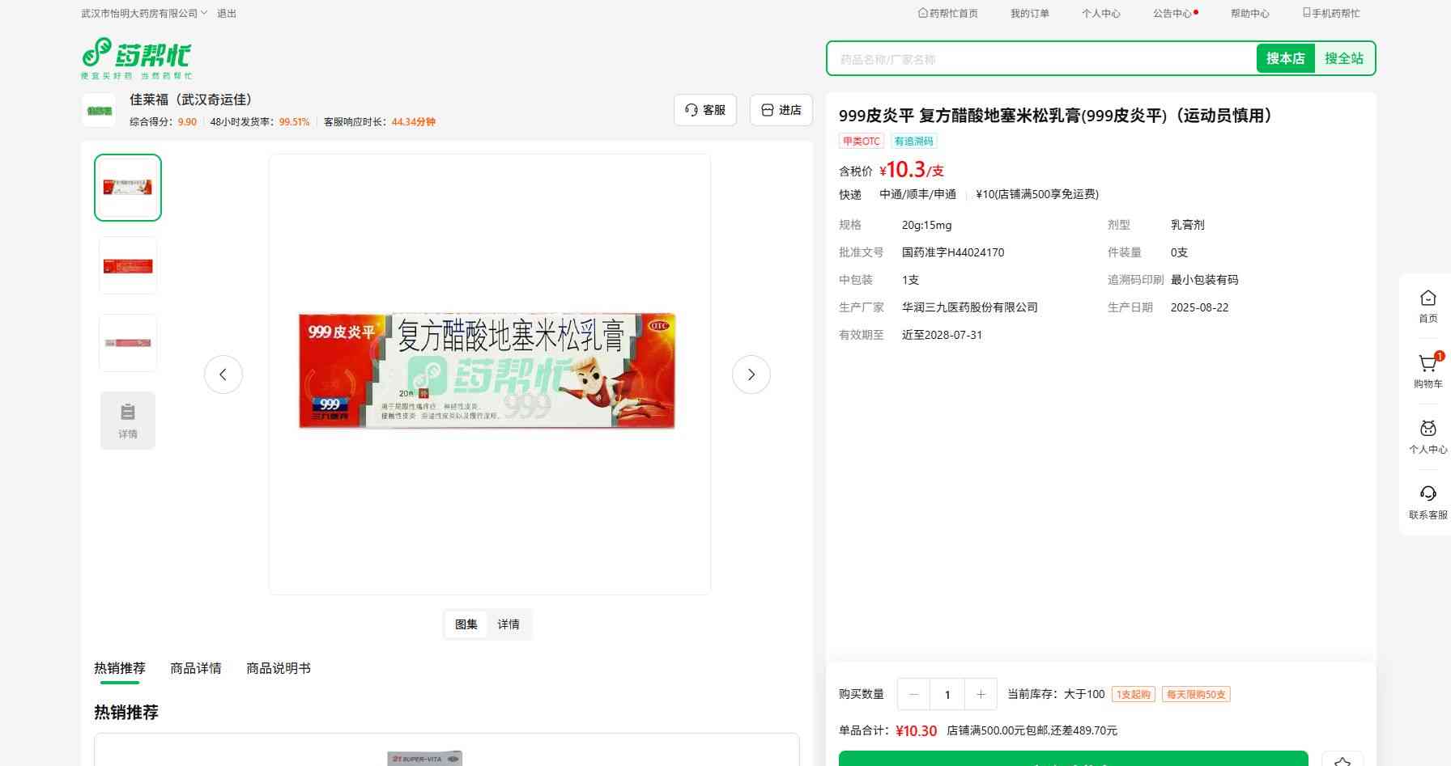Switch to the 商品详情 tab
1451x766 pixels.
click(195, 668)
